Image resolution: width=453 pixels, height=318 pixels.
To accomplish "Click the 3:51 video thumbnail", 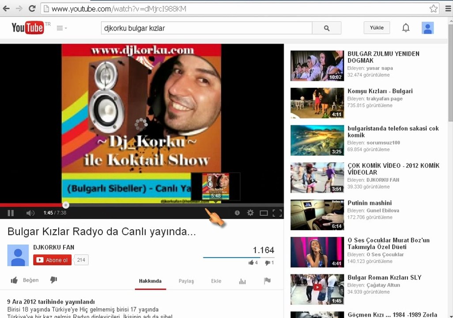I will [x=317, y=178].
